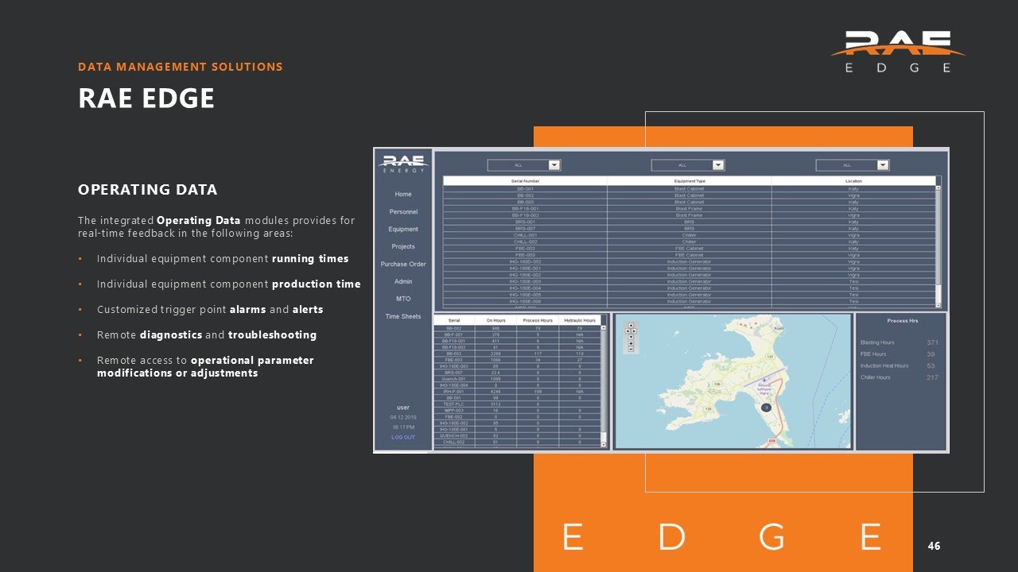Select the BB-F18-001 equipment row

(x=690, y=208)
